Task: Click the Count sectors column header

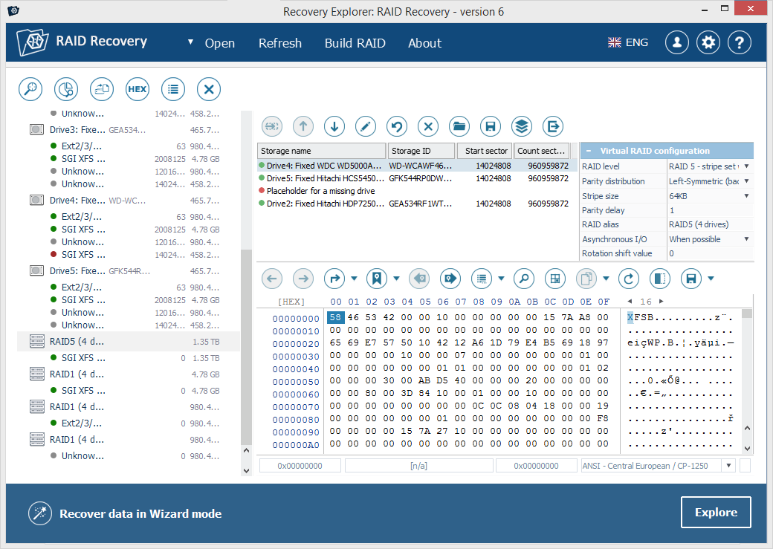Action: (541, 151)
